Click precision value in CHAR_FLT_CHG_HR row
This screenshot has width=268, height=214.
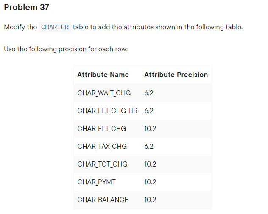(149, 111)
